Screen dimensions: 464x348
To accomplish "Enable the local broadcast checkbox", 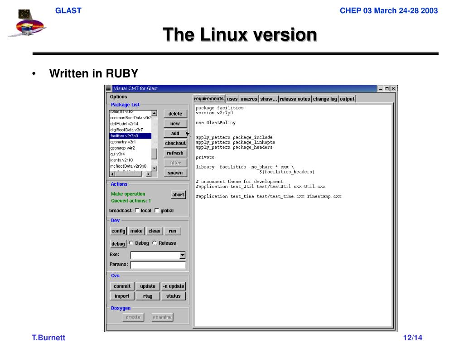I will tap(137, 210).
